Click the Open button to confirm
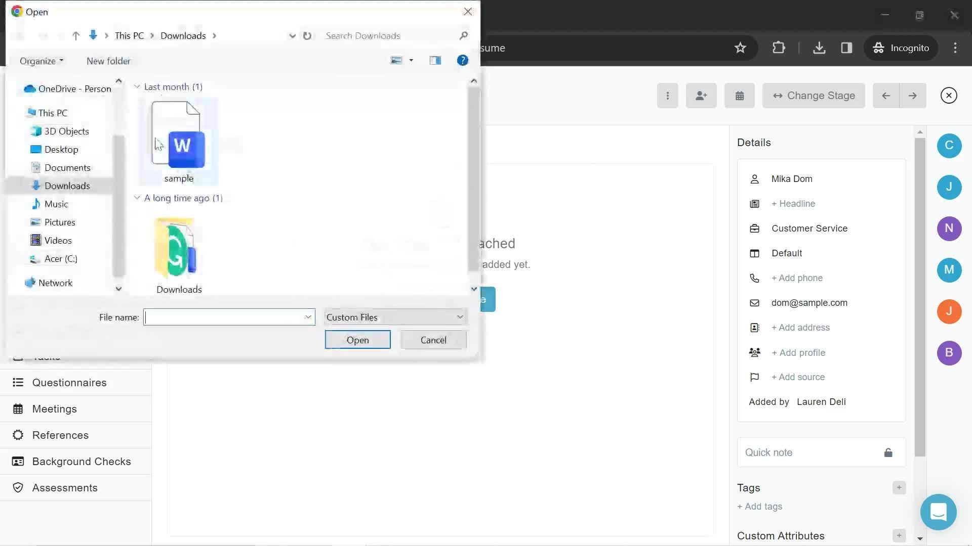The image size is (972, 546). (358, 339)
